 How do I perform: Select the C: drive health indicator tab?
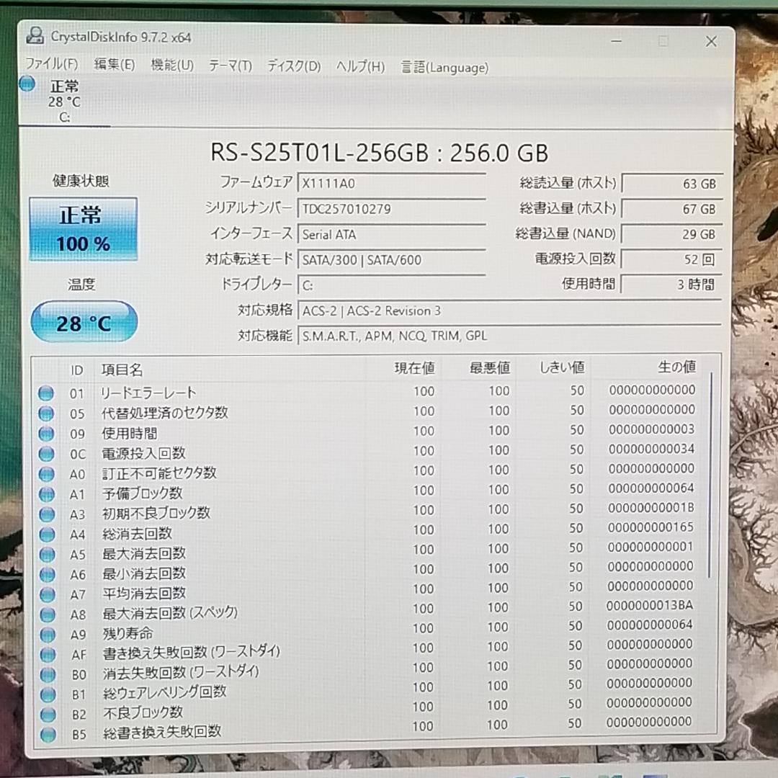pos(65,101)
